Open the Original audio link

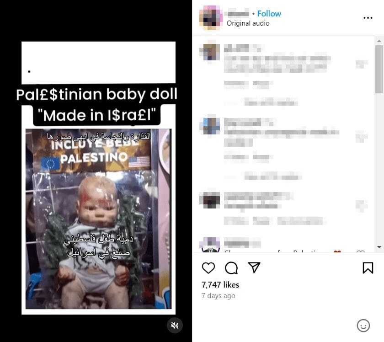click(x=248, y=23)
